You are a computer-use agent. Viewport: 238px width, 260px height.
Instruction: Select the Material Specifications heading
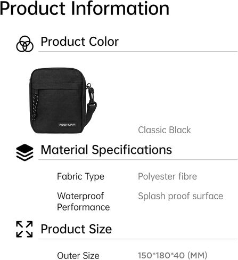point(106,150)
